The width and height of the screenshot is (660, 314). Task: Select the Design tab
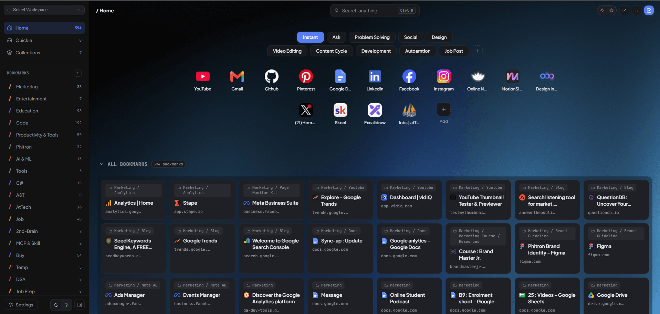click(439, 37)
